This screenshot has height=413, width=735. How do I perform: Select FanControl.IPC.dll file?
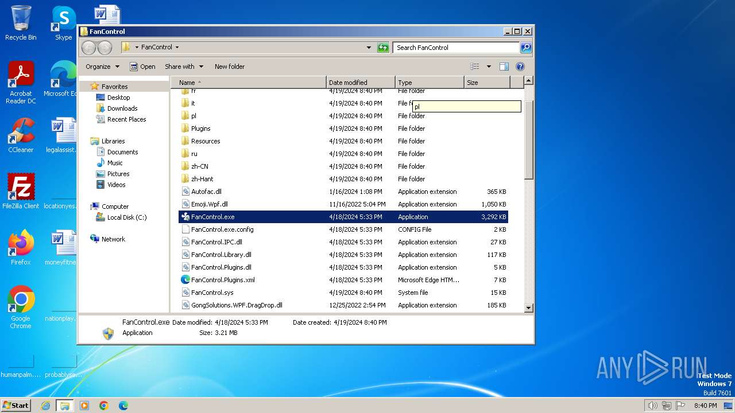pyautogui.click(x=343, y=242)
